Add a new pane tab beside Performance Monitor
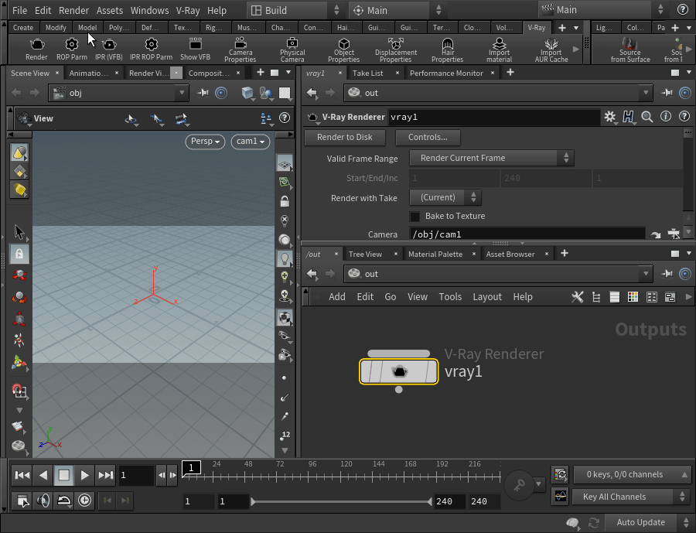 coord(510,73)
